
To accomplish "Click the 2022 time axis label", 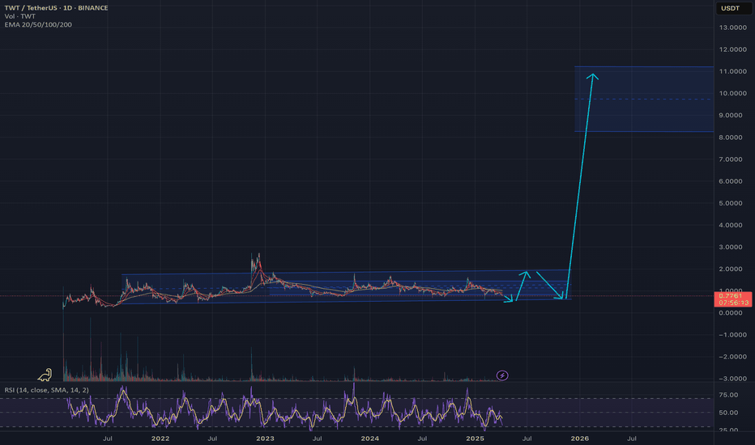I will [x=160, y=439].
